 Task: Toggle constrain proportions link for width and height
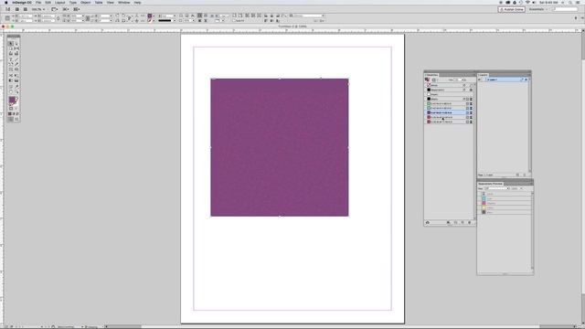point(58,18)
